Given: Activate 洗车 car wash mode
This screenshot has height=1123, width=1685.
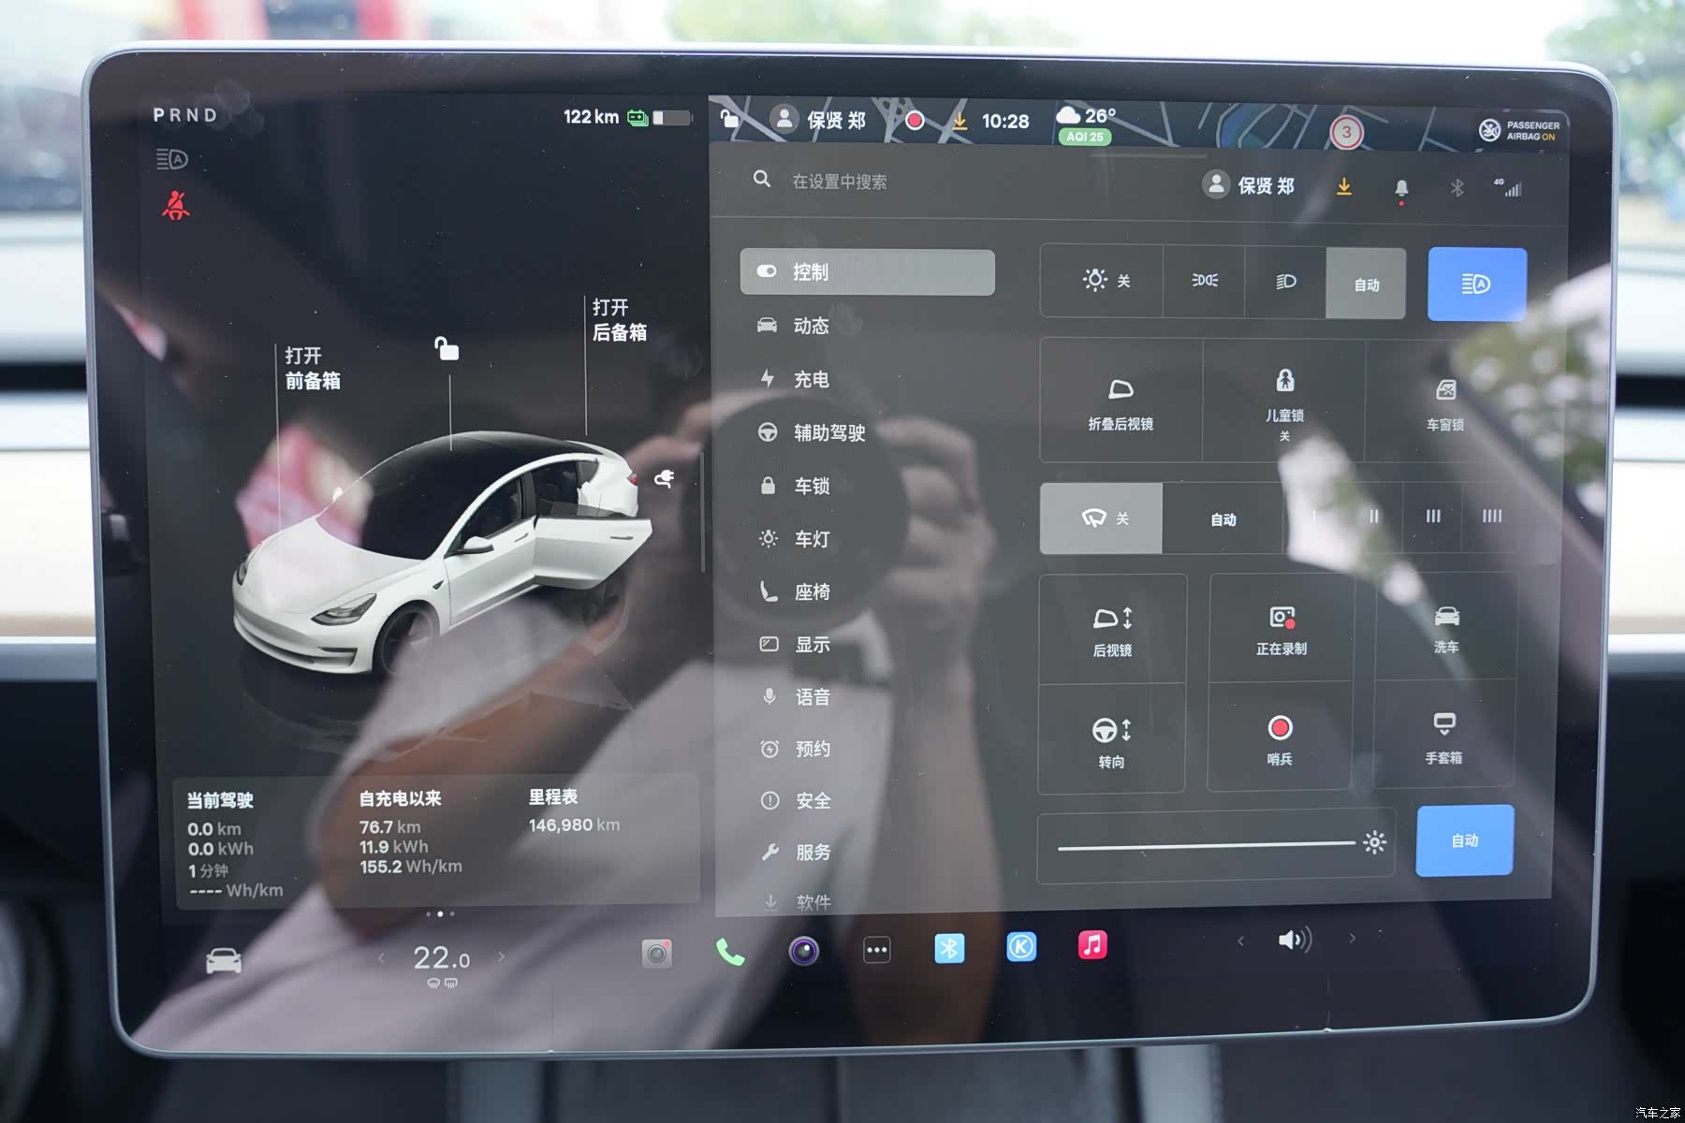Looking at the screenshot, I should (x=1446, y=628).
